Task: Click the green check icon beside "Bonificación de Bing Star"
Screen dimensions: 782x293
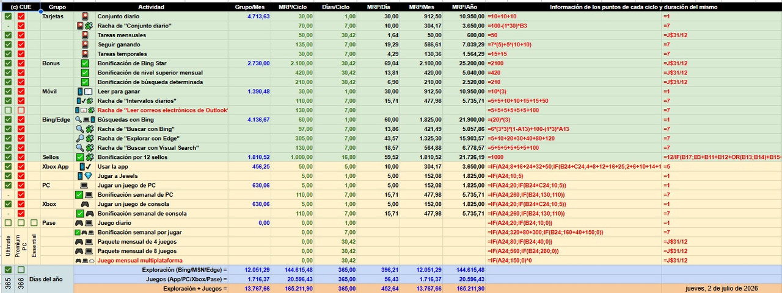Action: pyautogui.click(x=85, y=63)
